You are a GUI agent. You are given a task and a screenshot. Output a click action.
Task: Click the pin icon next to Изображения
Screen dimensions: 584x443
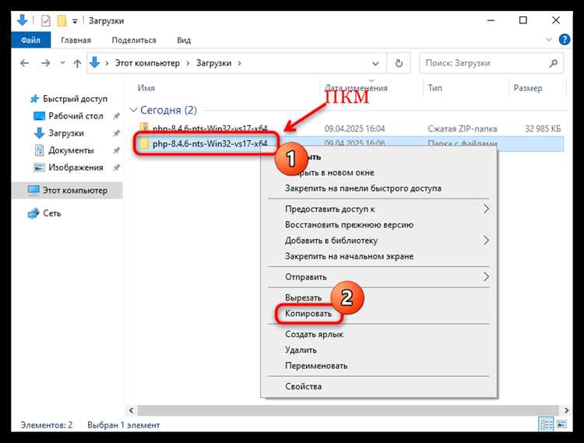coord(116,167)
